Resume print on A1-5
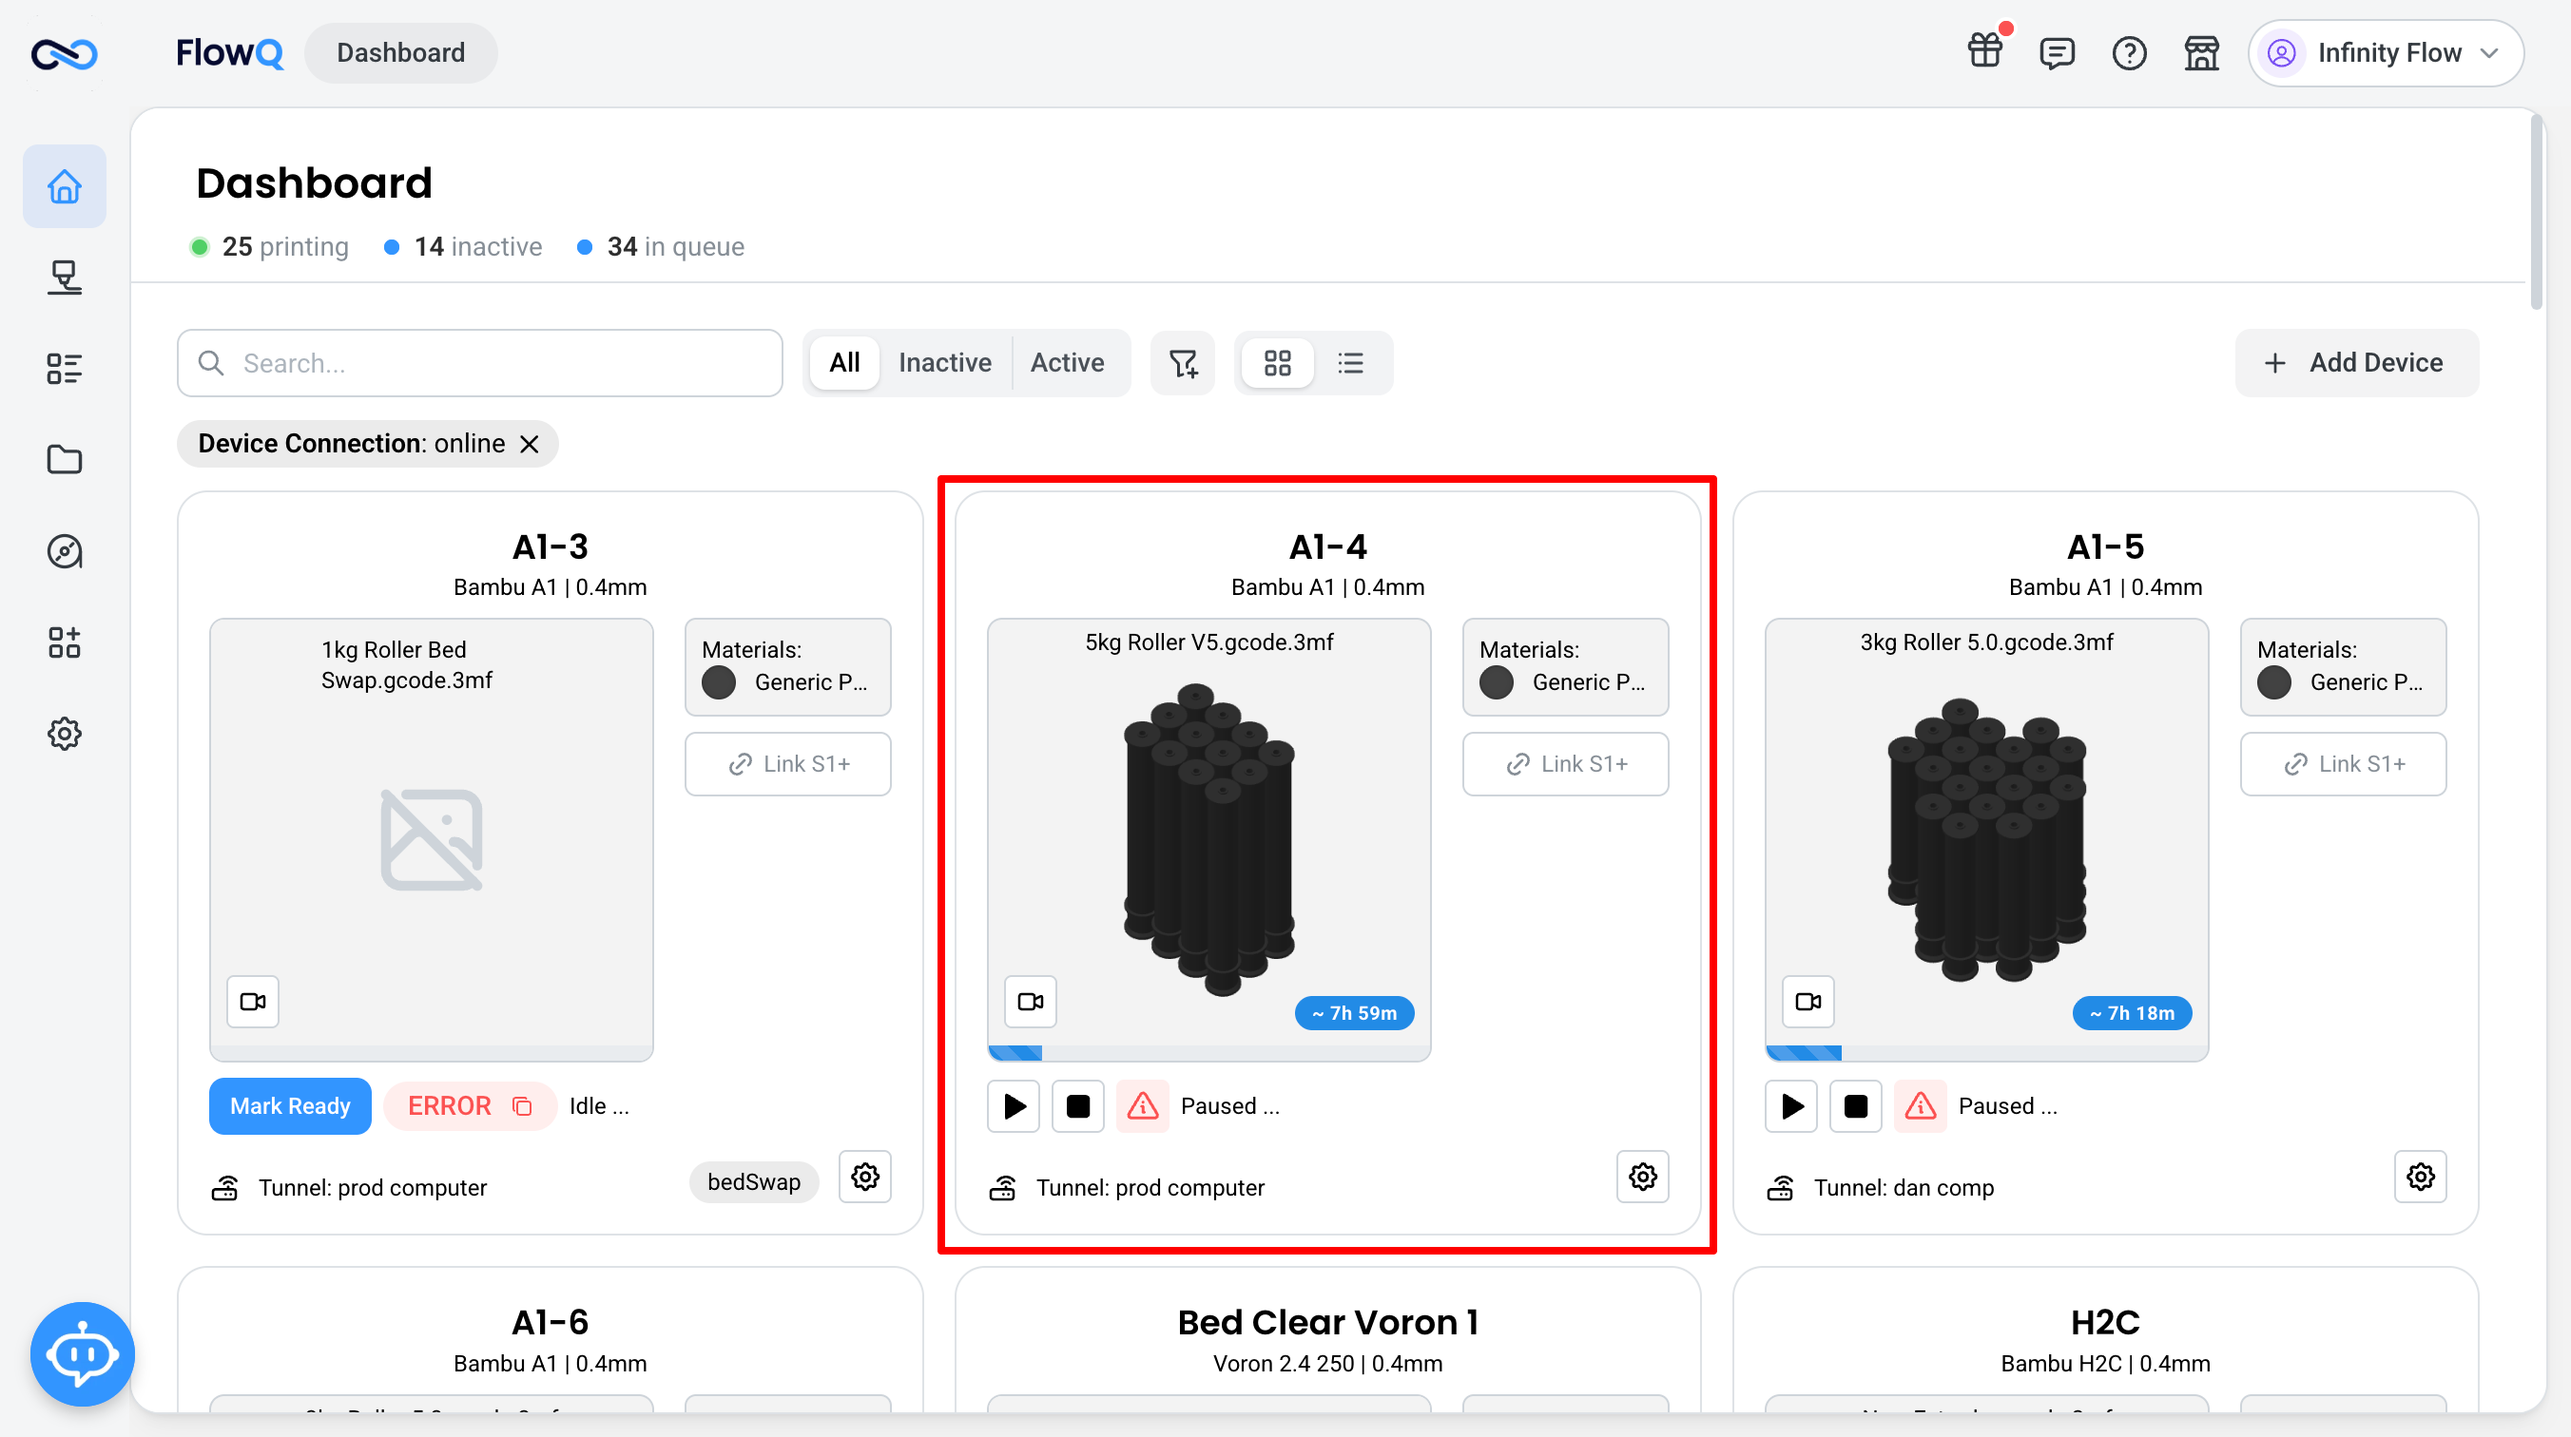2571x1437 pixels. click(x=1791, y=1105)
